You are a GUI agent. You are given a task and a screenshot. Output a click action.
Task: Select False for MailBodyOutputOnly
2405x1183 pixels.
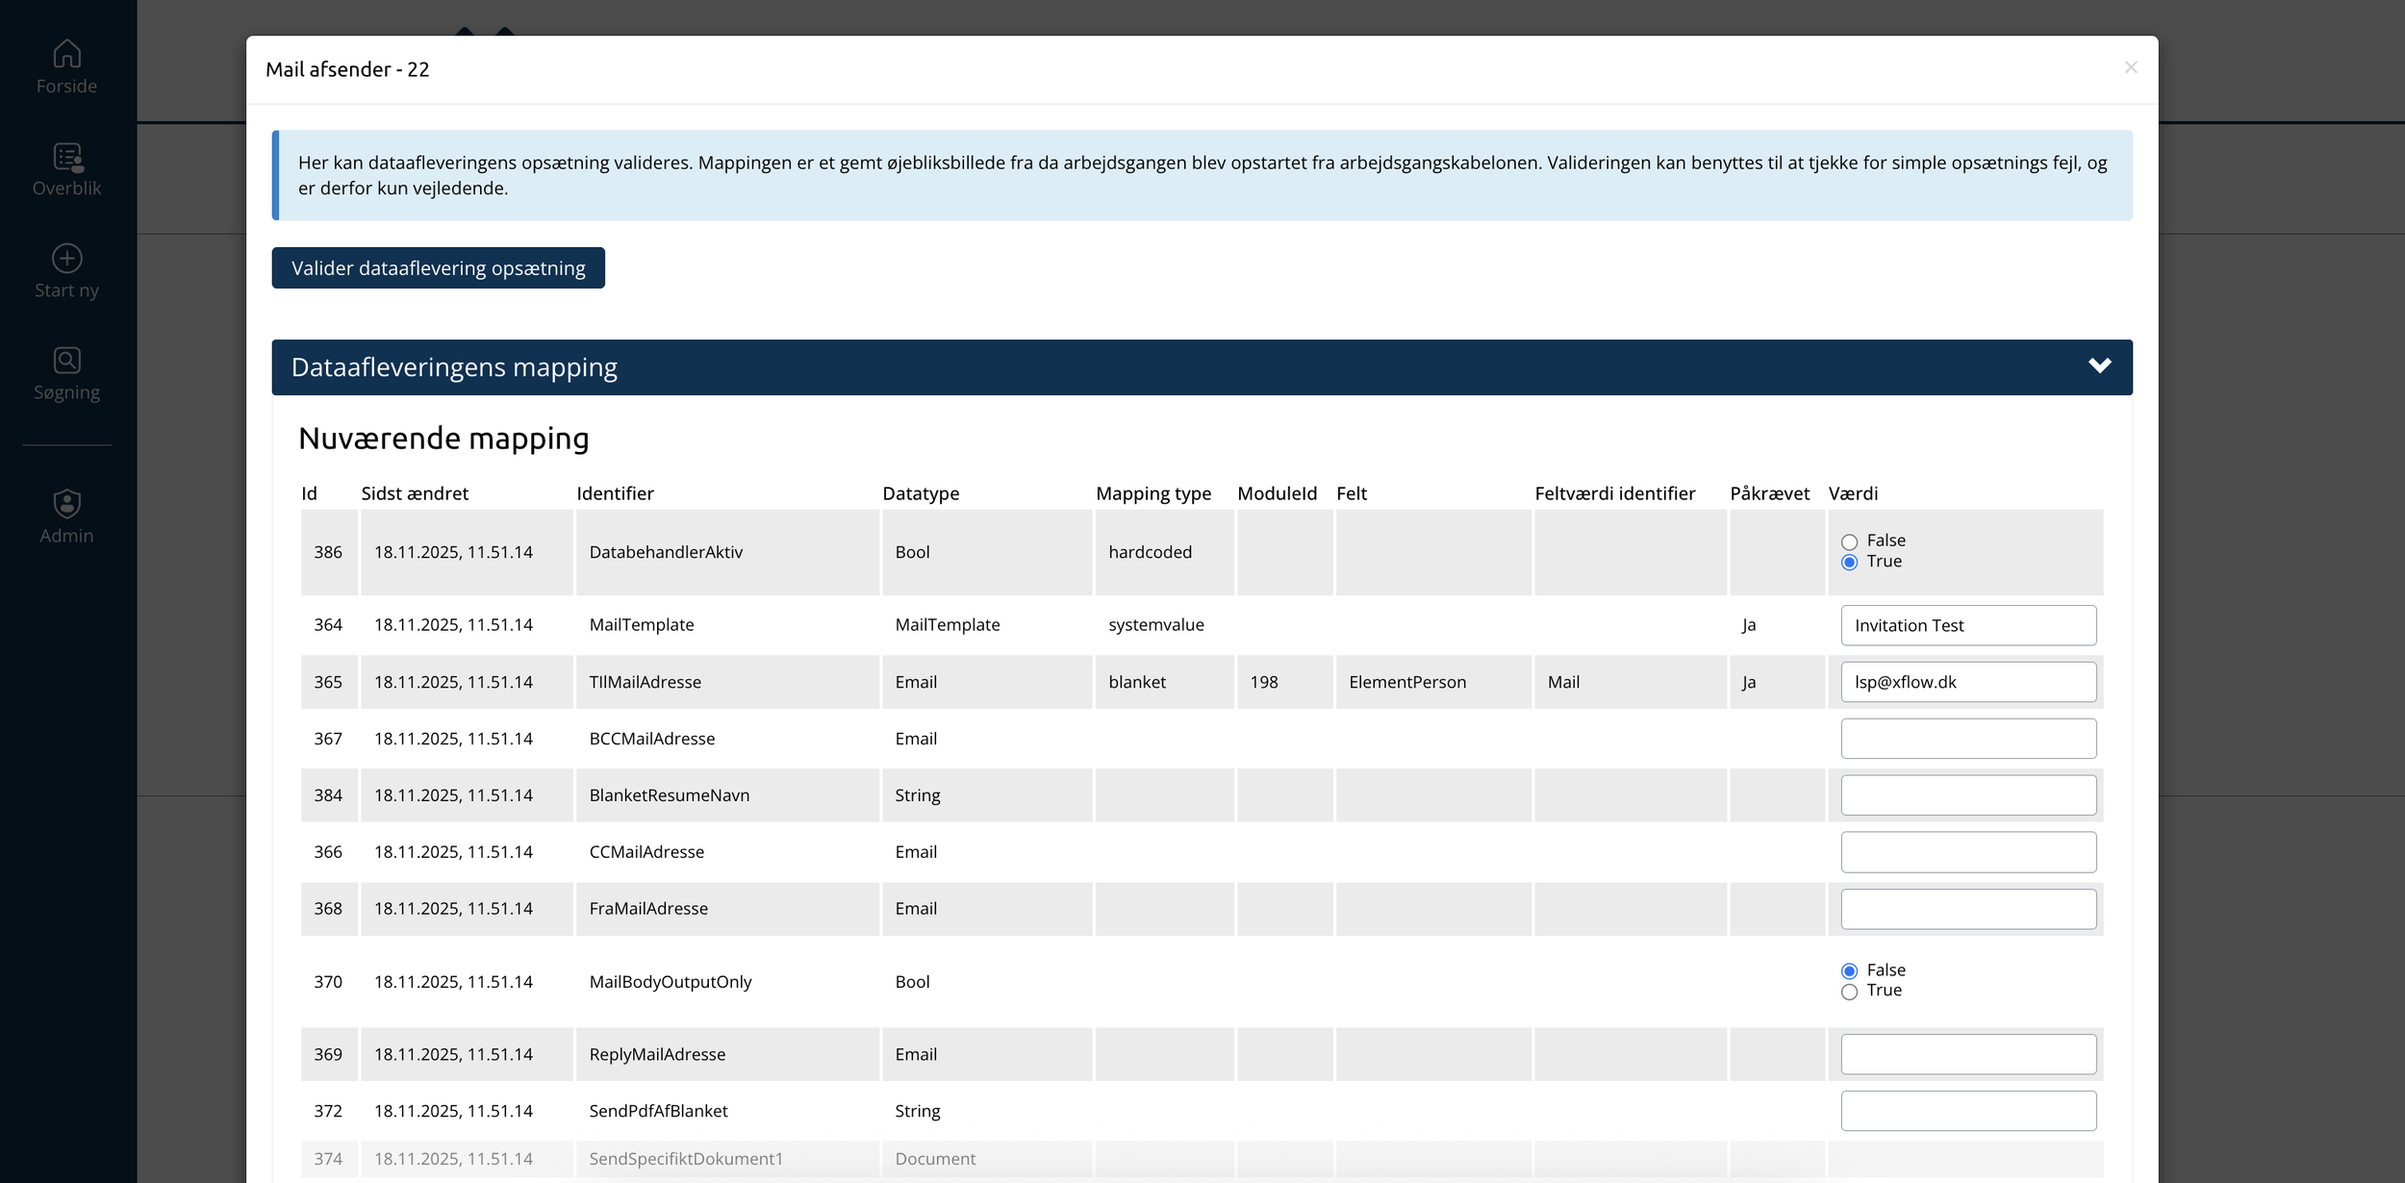1849,970
